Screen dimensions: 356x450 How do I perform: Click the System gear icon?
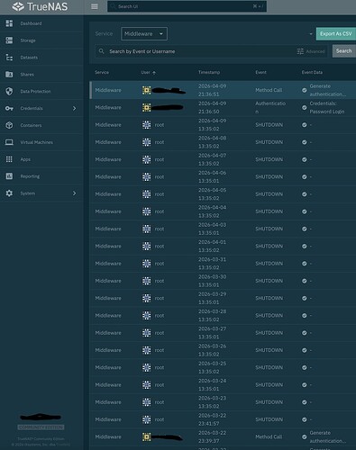pos(9,193)
